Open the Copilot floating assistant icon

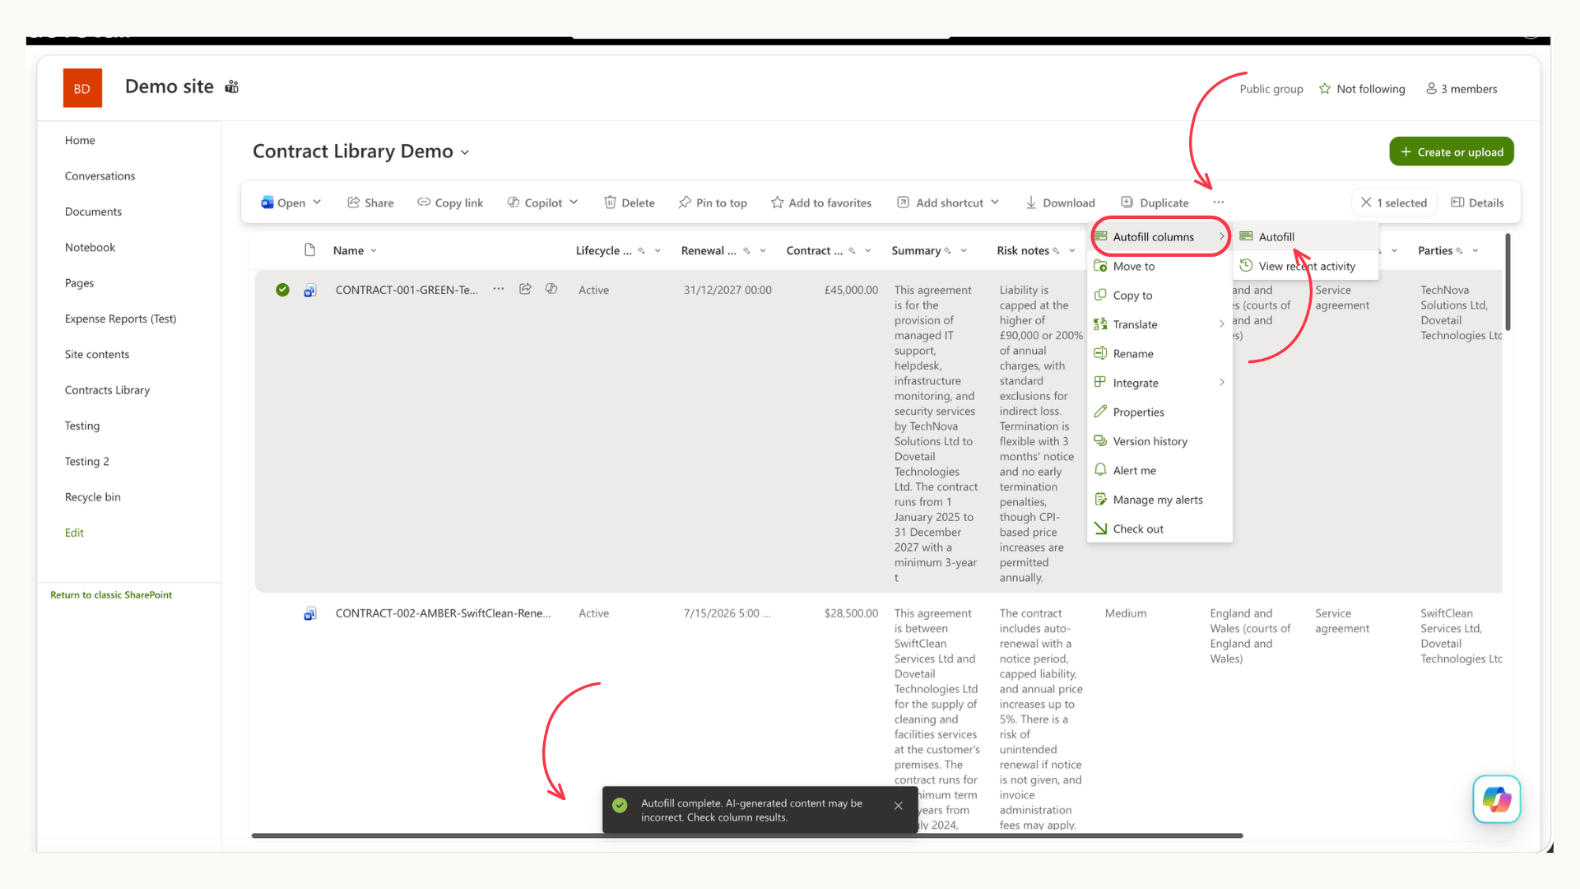click(x=1496, y=799)
